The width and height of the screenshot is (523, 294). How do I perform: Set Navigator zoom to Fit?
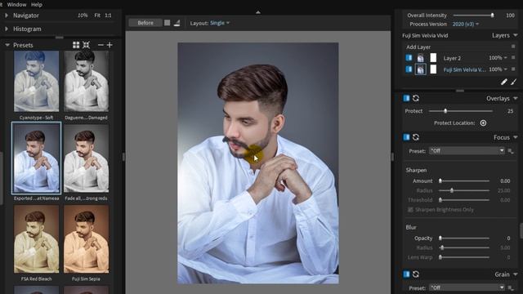click(97, 16)
